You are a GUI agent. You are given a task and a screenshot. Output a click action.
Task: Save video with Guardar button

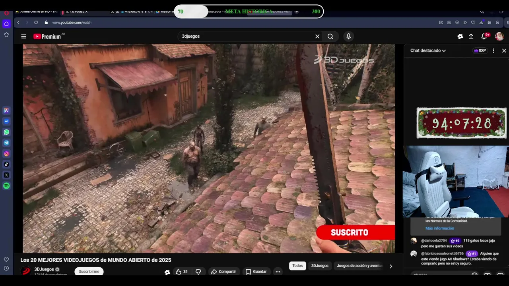point(256,272)
